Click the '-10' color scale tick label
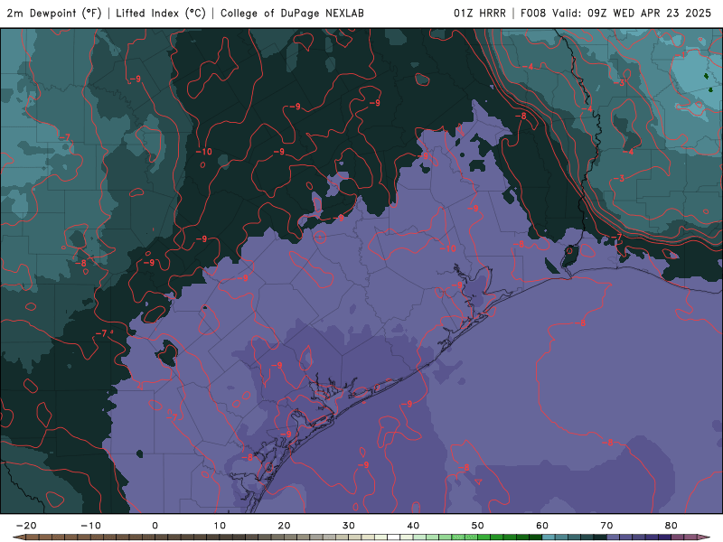This screenshot has width=723, height=542. tap(90, 526)
